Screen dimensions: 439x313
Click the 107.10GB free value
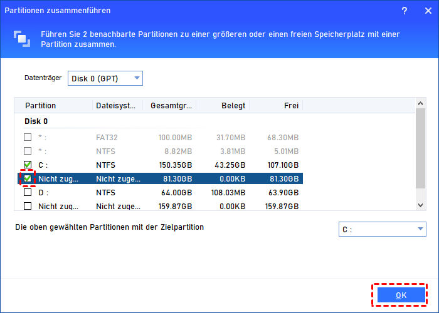[x=283, y=165]
